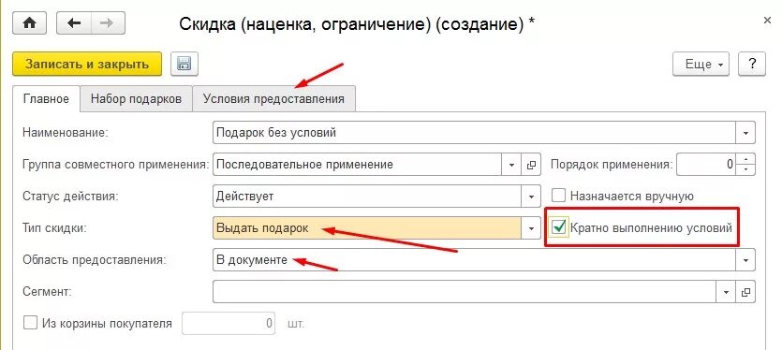782x350 pixels.
Task: Click the Из корзины покупателя quantity field
Action: click(x=229, y=324)
